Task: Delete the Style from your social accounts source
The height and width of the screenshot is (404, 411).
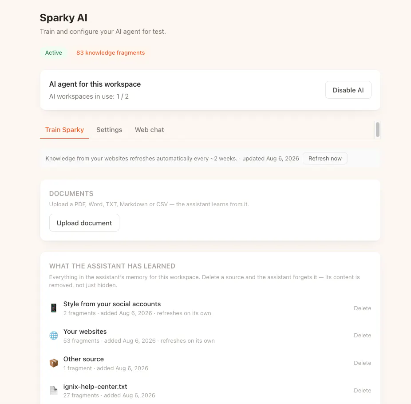Action: tap(363, 308)
